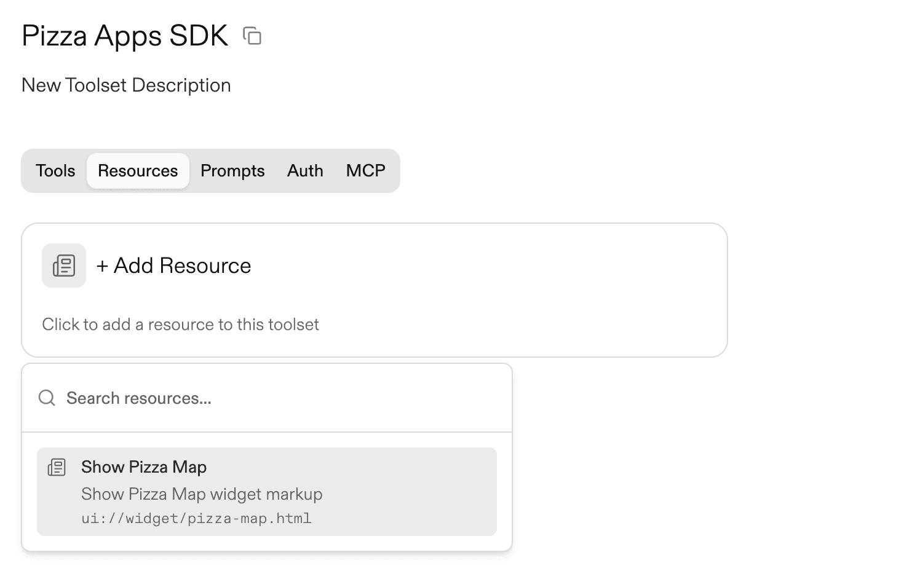Open the MCP tab

click(365, 171)
